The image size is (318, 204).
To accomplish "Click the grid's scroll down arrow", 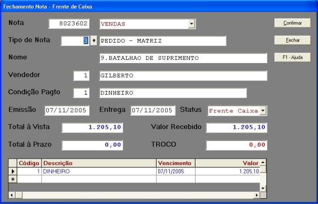I will point(263,188).
